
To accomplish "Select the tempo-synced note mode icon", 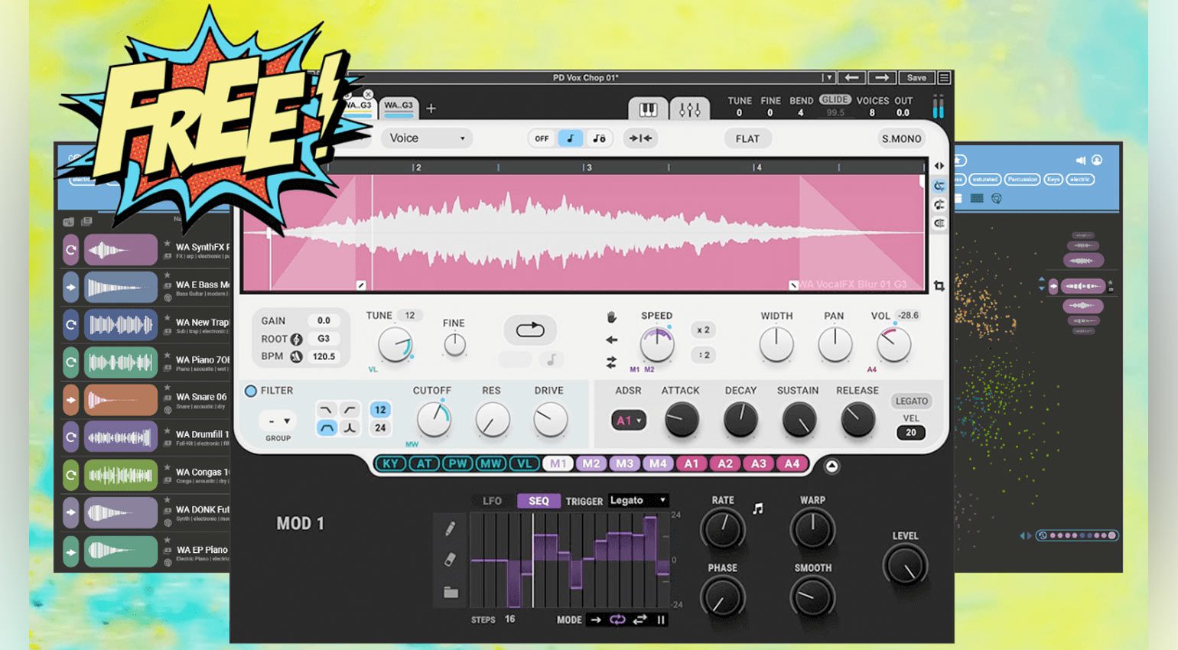I will (570, 138).
